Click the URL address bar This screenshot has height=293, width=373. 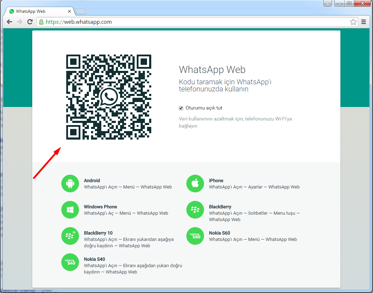(x=195, y=22)
